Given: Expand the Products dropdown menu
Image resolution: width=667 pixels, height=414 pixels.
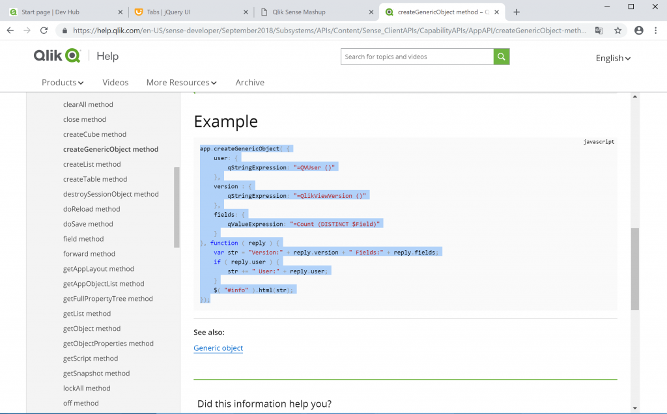Looking at the screenshot, I should [62, 83].
